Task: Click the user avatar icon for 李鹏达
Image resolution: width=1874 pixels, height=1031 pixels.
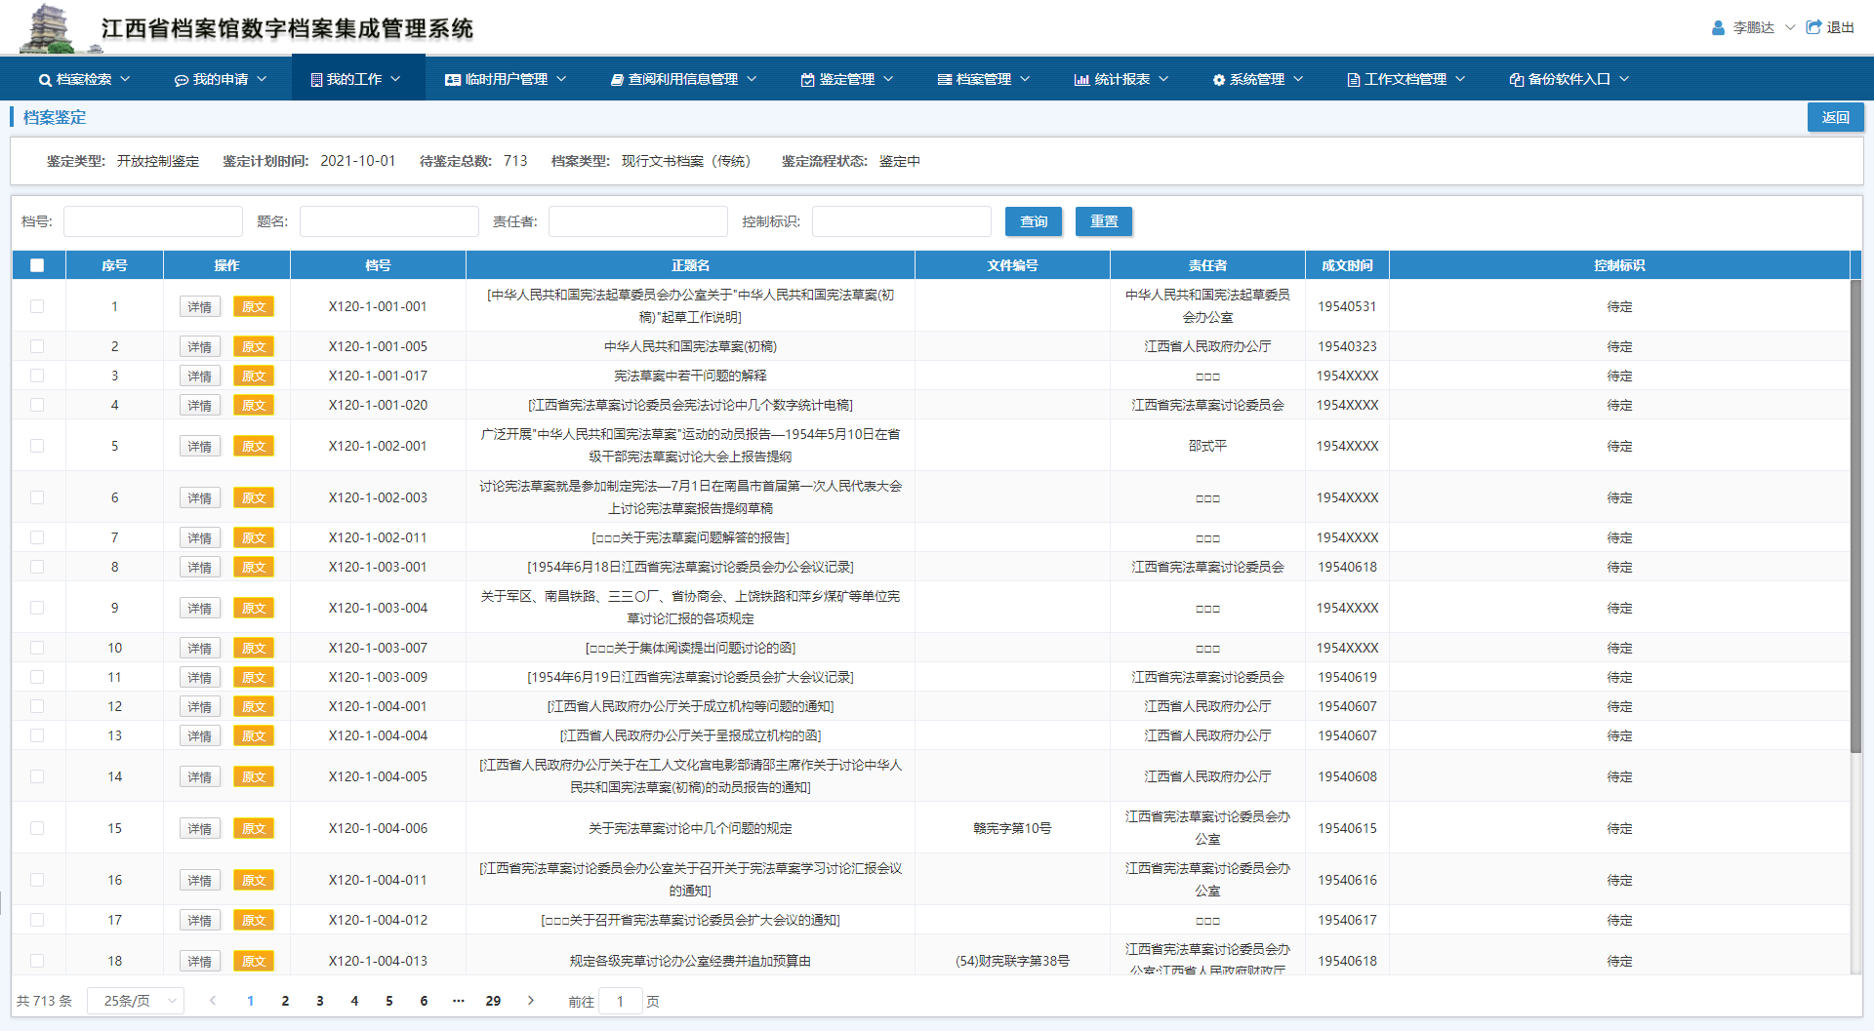Action: tap(1718, 27)
